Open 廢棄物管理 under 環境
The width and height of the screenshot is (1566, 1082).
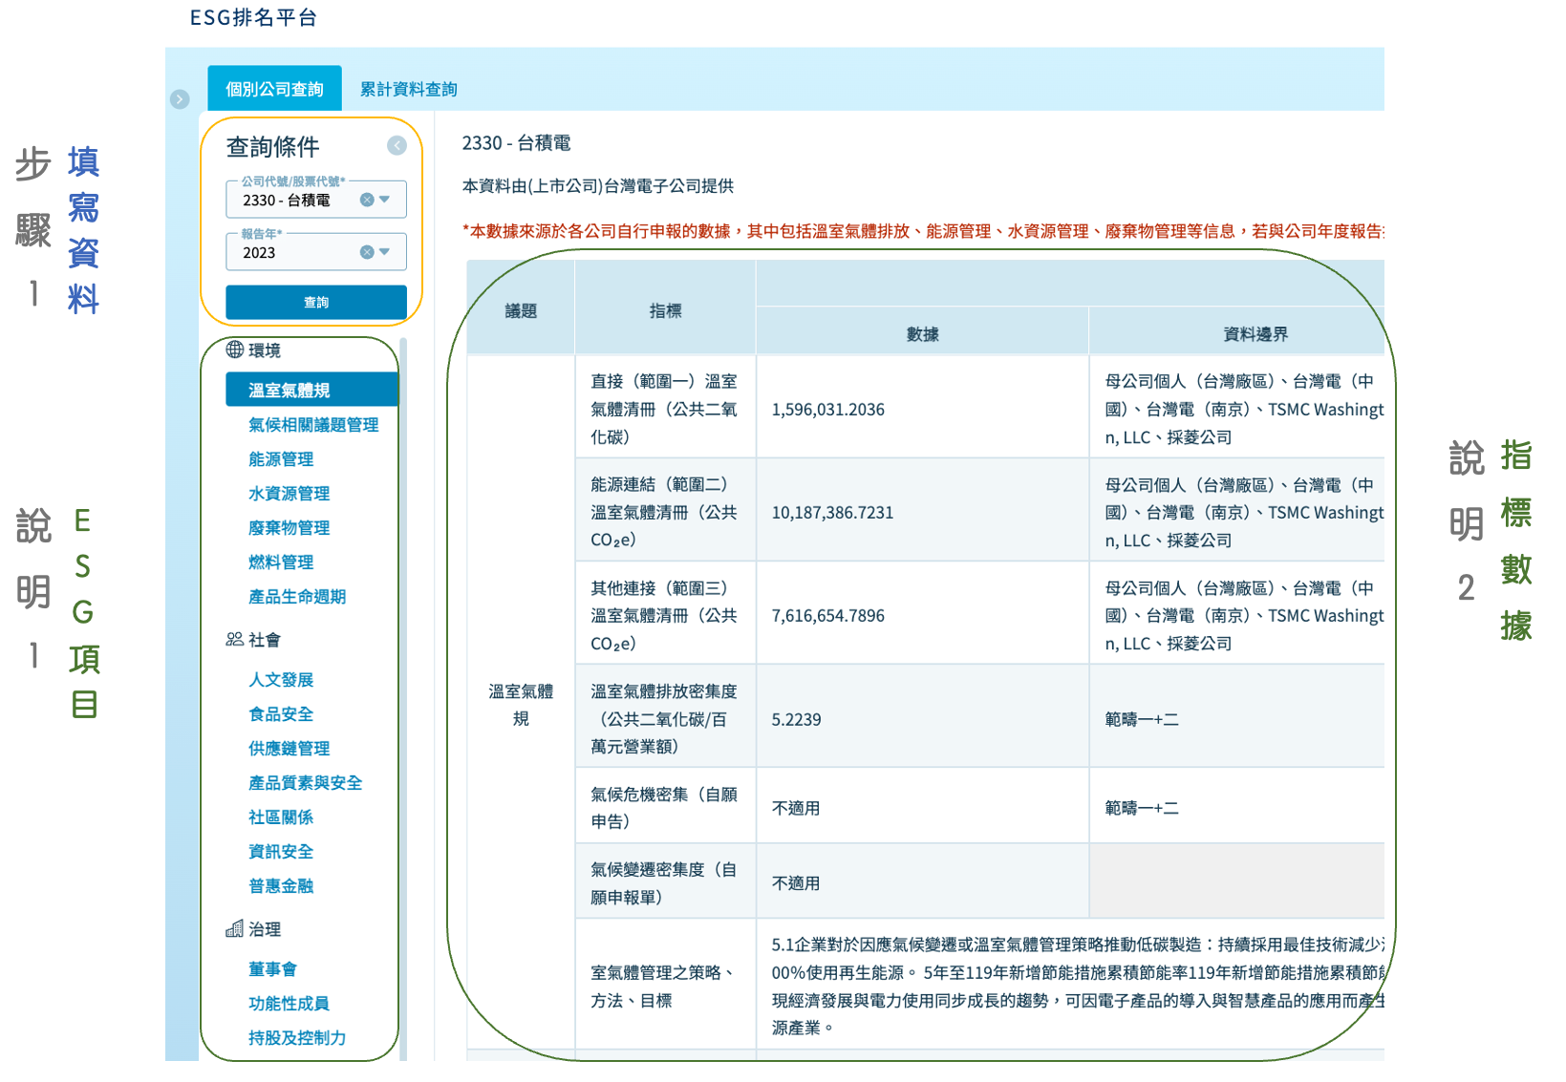(x=289, y=528)
